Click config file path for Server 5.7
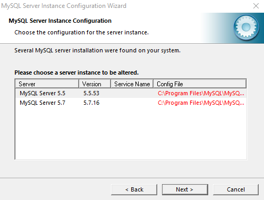 point(201,103)
